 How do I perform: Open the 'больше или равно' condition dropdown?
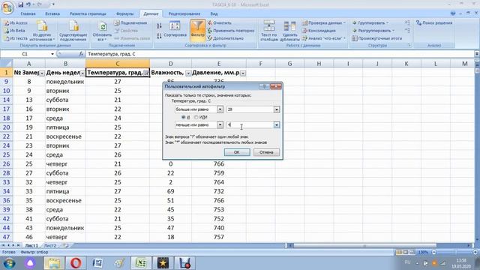tap(220, 109)
